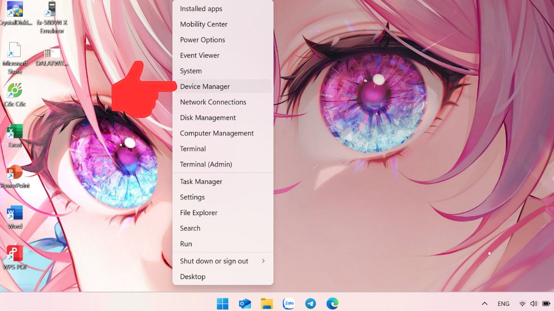Select Disk Management menu entry
Screen dimensions: 554x311
pos(223,117)
